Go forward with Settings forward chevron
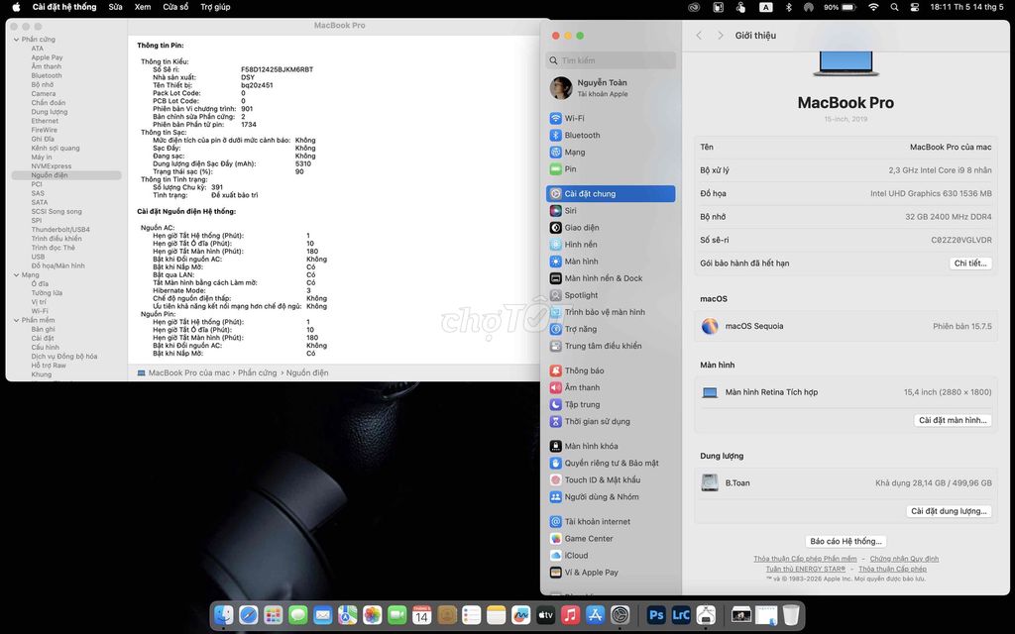This screenshot has height=634, width=1015. click(x=720, y=36)
